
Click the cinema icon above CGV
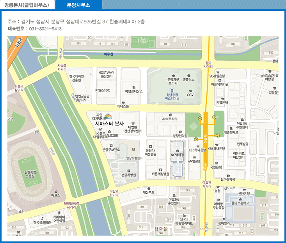click(191, 91)
